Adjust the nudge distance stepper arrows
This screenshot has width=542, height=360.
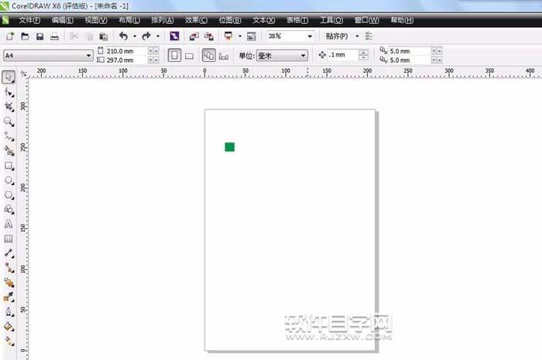[363, 55]
